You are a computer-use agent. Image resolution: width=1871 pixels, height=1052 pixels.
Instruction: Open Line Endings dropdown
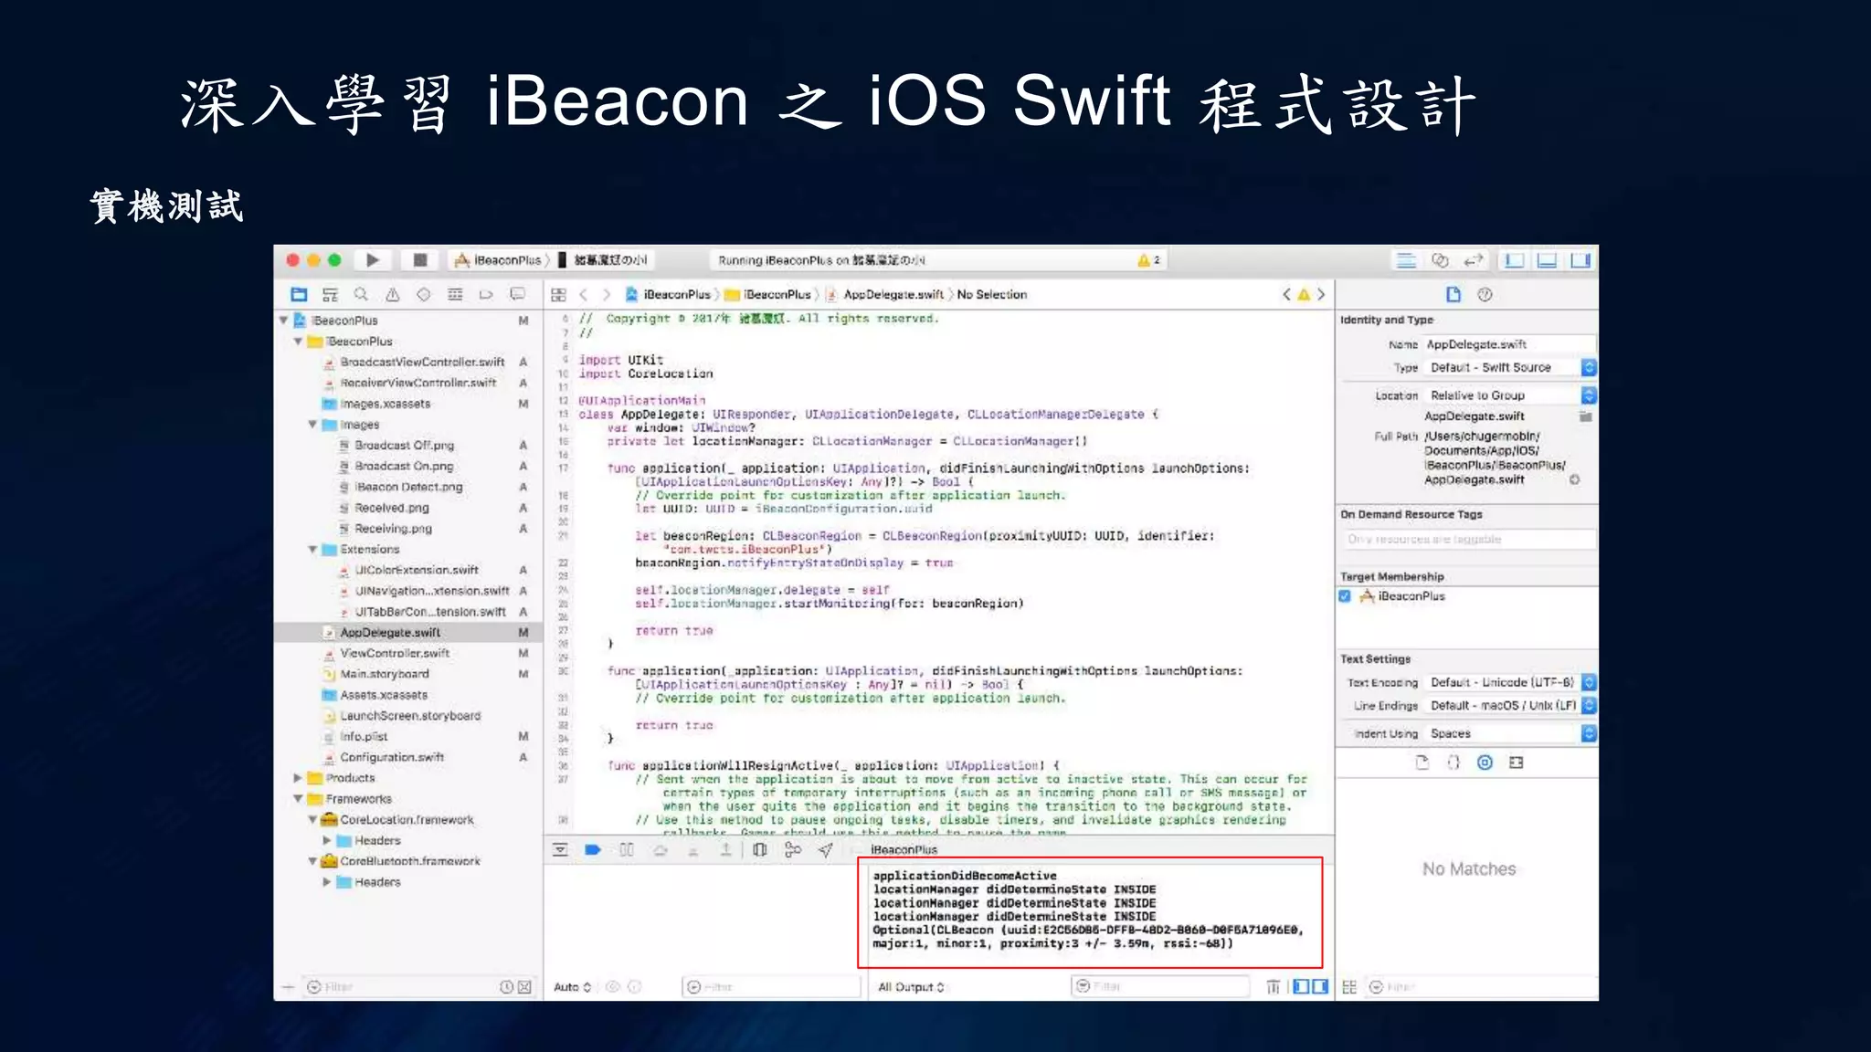[1510, 706]
